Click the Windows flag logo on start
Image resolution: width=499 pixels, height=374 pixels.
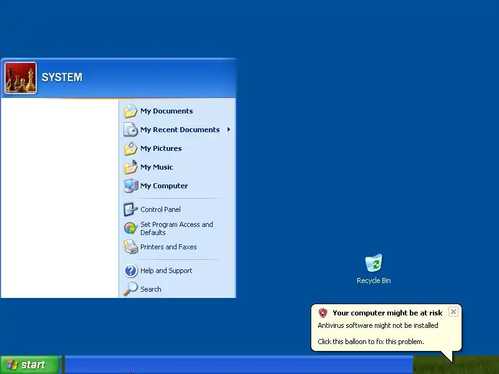click(x=12, y=365)
